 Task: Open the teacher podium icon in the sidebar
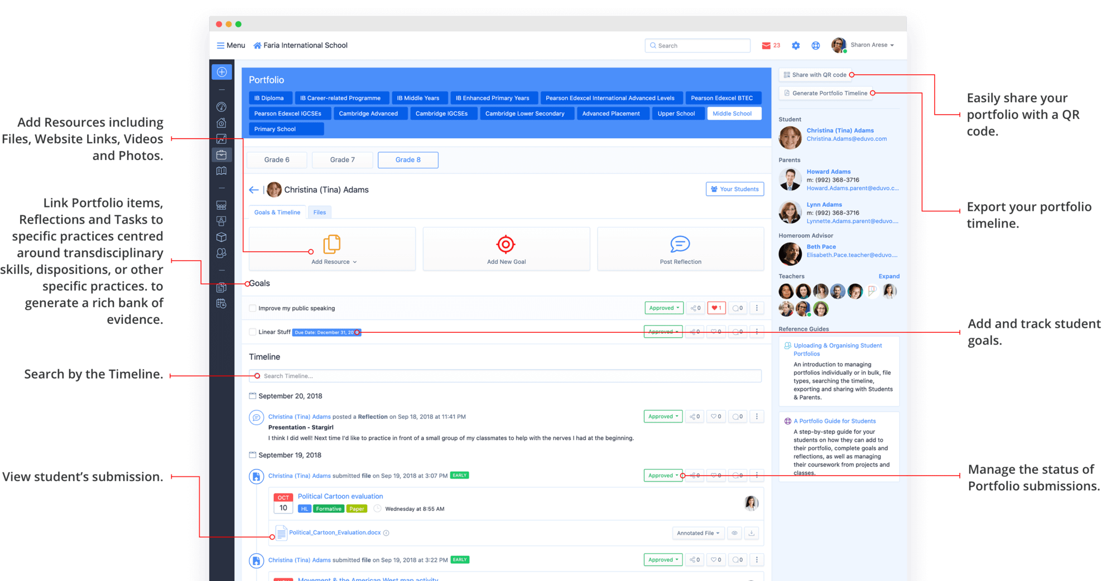click(222, 221)
